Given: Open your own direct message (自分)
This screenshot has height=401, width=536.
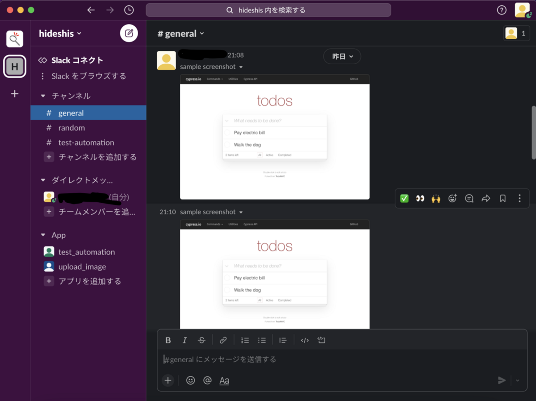Looking at the screenshot, I should point(88,197).
